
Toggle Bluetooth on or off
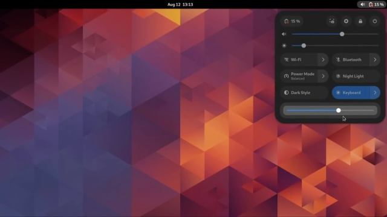[x=351, y=60]
